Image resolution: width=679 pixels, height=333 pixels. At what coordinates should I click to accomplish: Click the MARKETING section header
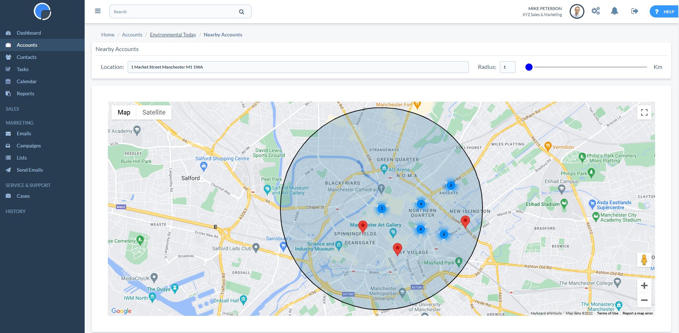[x=19, y=123]
